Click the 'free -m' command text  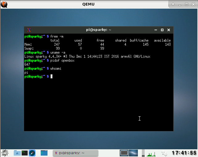(x=57, y=36)
